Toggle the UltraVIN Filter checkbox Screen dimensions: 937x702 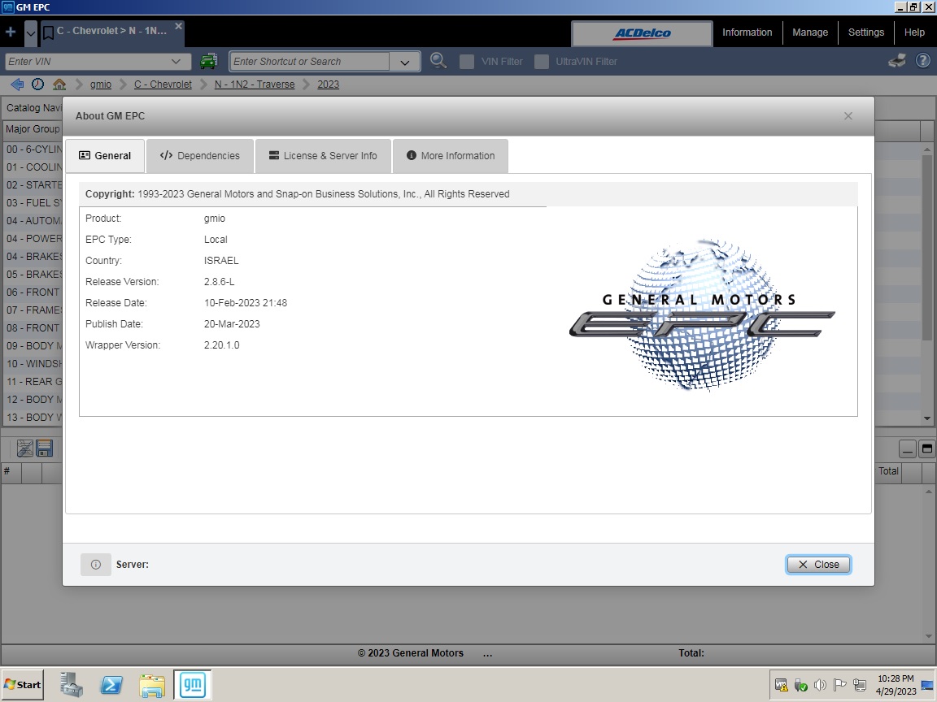pyautogui.click(x=542, y=62)
